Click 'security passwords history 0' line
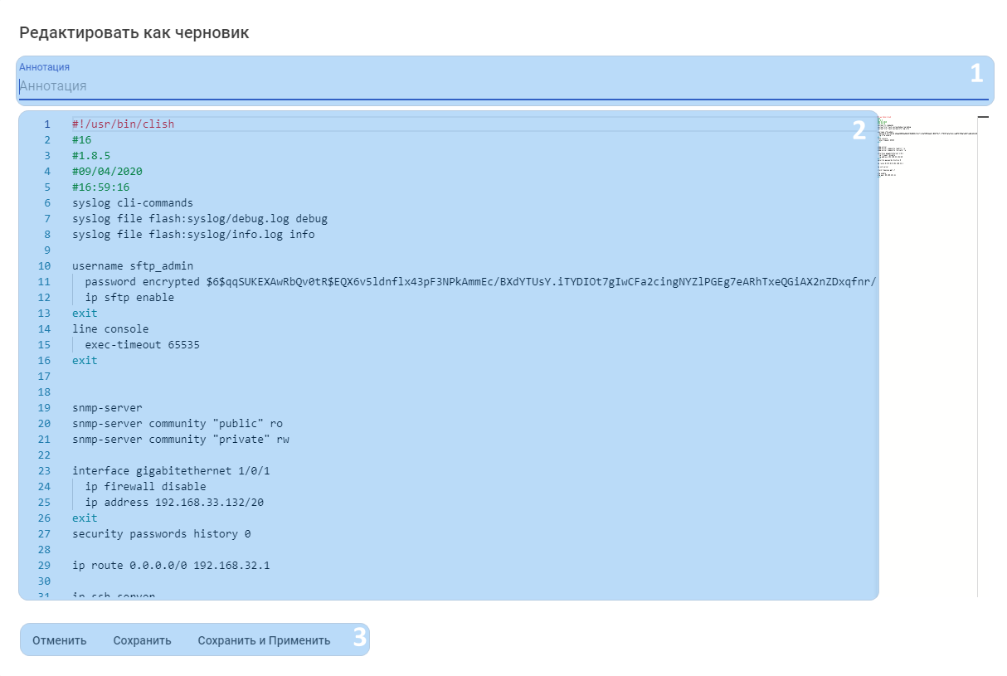Screen dimensions: 1007x676 click(161, 534)
